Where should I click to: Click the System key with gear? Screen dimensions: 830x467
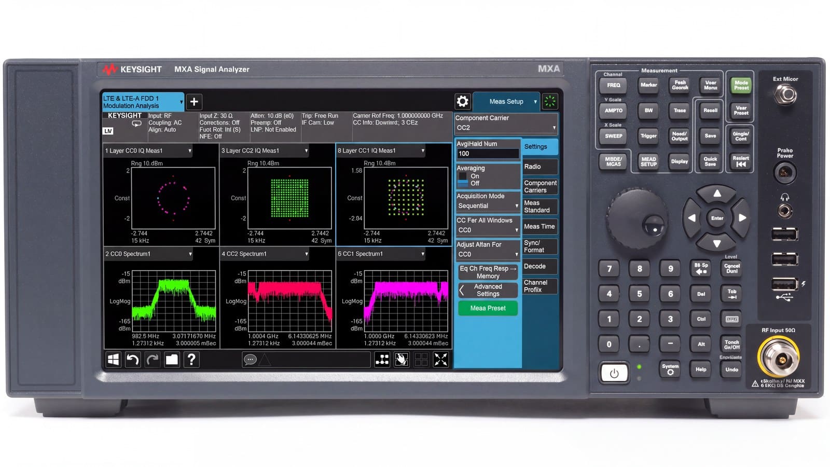(670, 369)
